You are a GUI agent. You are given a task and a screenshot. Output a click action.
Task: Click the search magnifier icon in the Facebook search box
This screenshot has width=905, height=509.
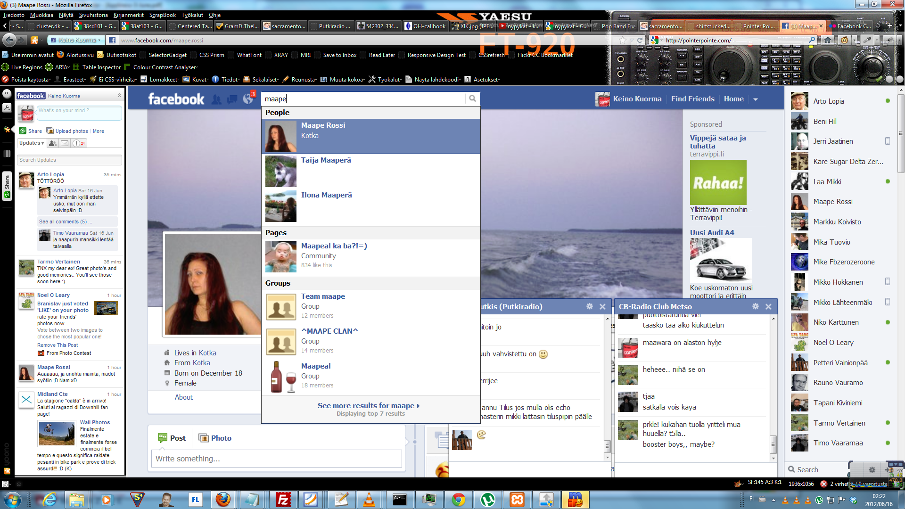pos(472,99)
